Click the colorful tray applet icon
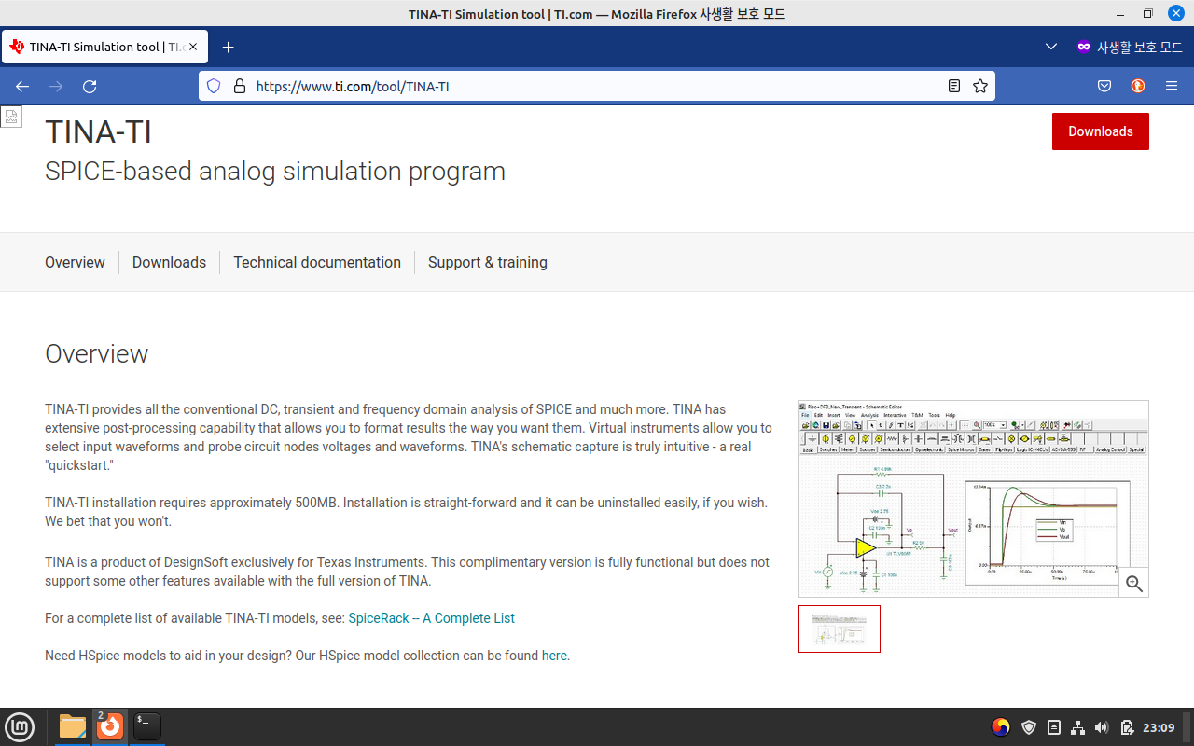1194x746 pixels. [1001, 727]
